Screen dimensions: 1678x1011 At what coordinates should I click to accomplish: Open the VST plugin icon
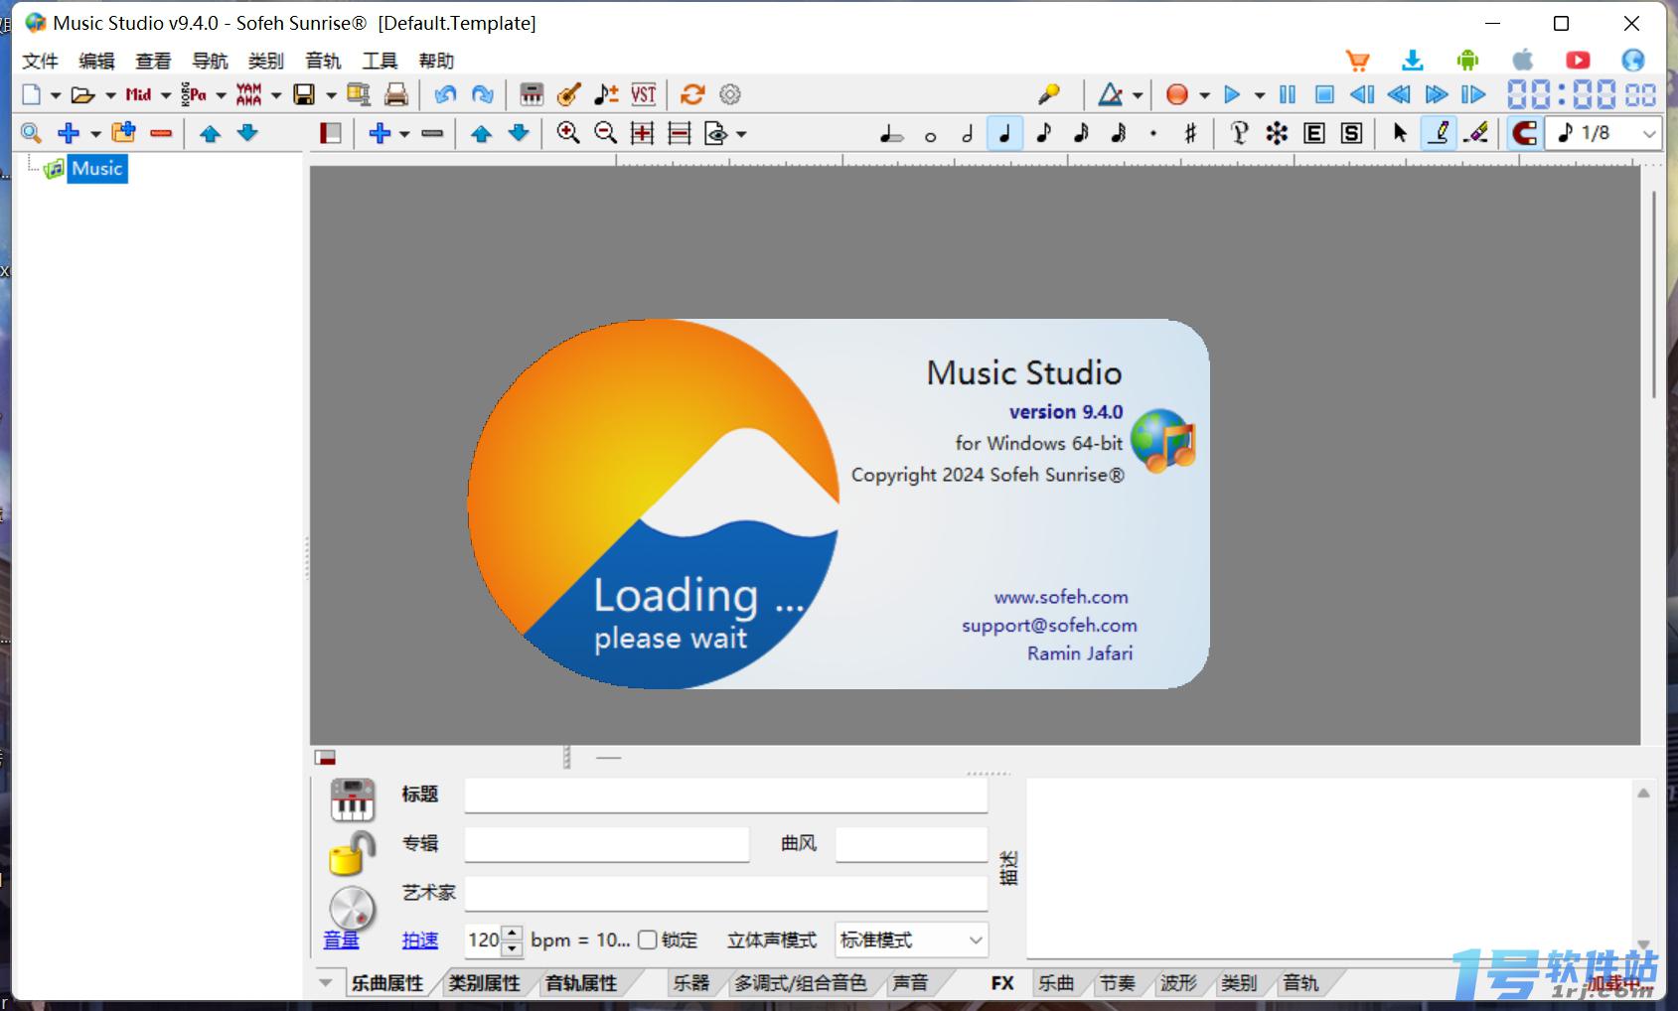(x=644, y=94)
